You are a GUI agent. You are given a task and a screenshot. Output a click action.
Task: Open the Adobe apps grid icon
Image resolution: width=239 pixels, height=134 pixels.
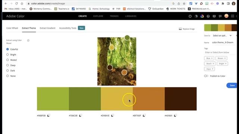233,16
